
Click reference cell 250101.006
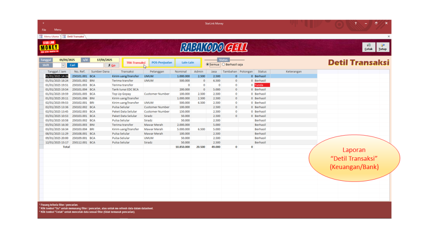pyautogui.click(x=80, y=98)
